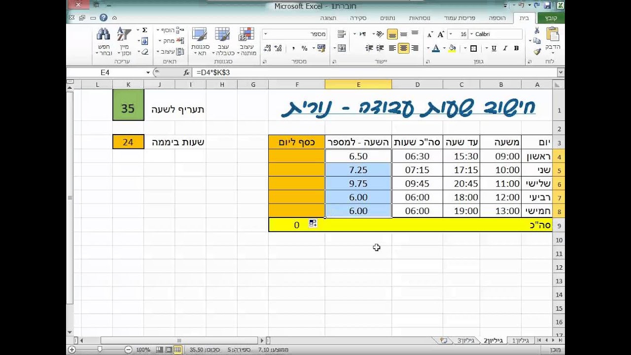Click the Auto Fill Options icon near F9

(313, 223)
